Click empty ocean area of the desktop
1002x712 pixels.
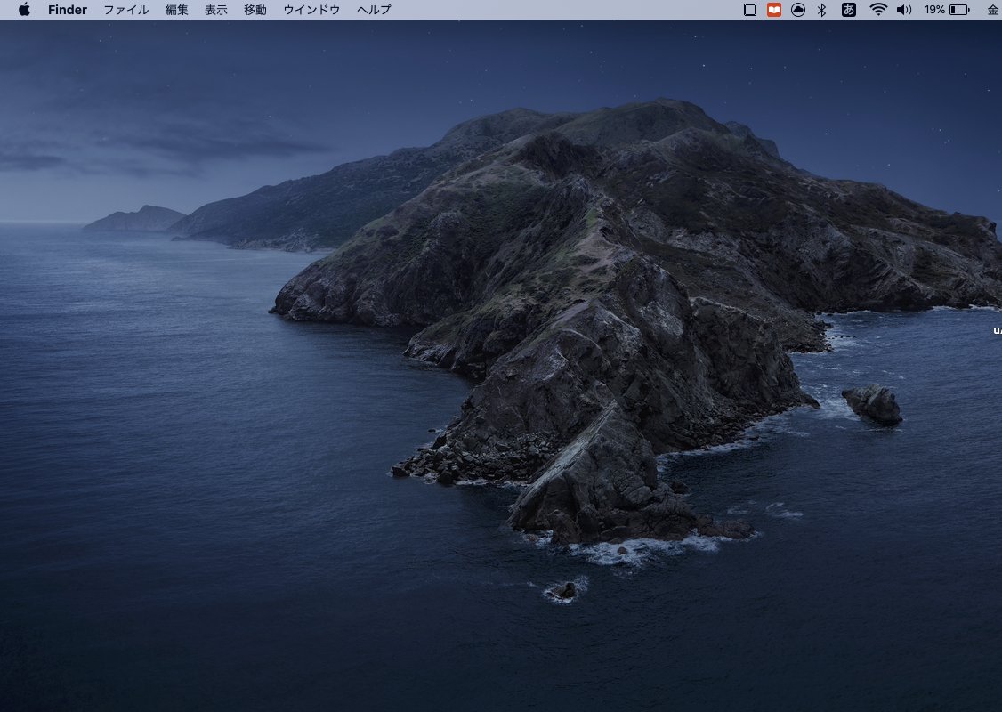(x=178, y=489)
